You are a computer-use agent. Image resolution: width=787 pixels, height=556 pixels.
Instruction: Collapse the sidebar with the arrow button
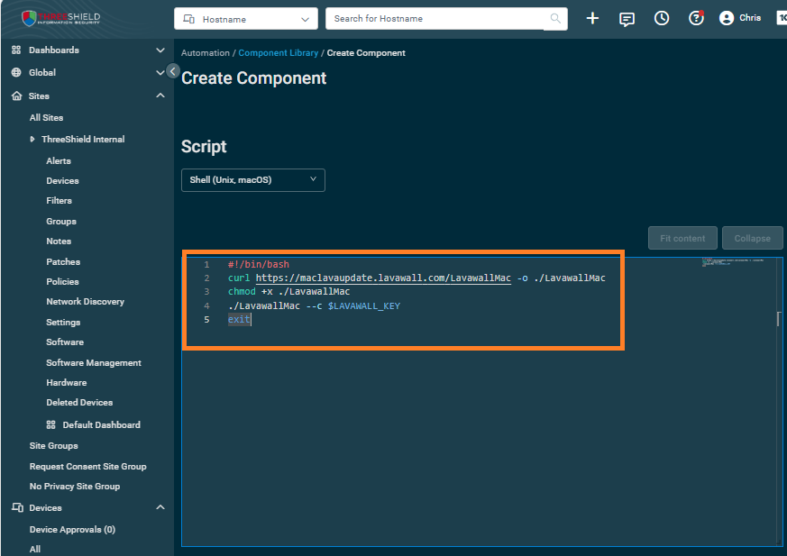pos(173,71)
